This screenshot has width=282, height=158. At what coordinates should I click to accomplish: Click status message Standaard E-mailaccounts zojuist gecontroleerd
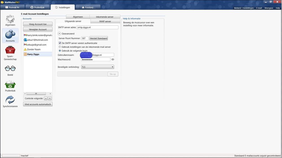pyautogui.click(x=257, y=156)
